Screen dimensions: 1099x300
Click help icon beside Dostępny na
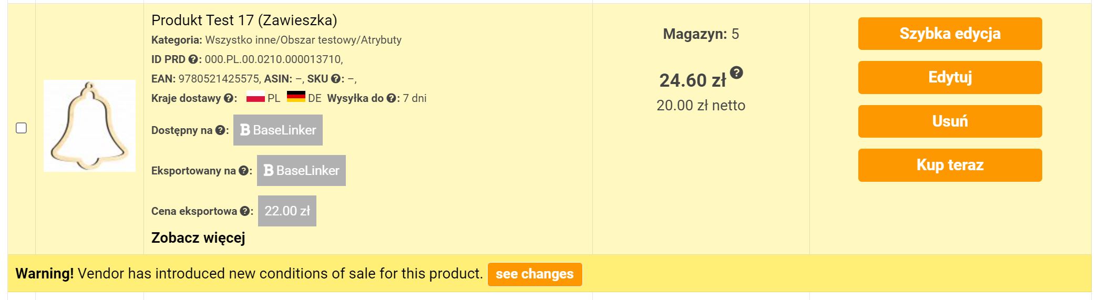click(220, 130)
